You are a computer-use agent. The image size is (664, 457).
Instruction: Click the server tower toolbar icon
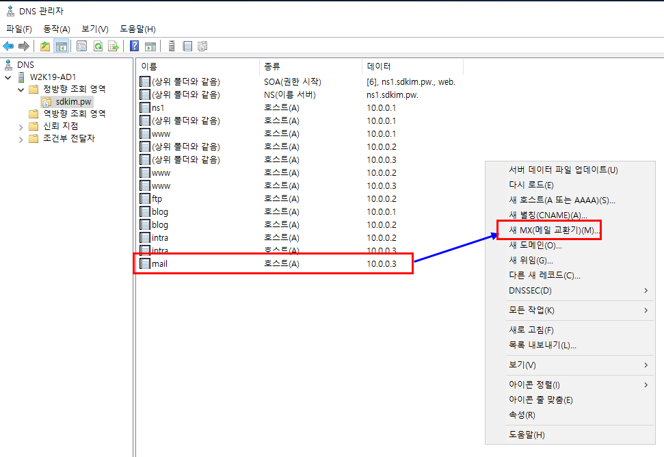point(172,46)
